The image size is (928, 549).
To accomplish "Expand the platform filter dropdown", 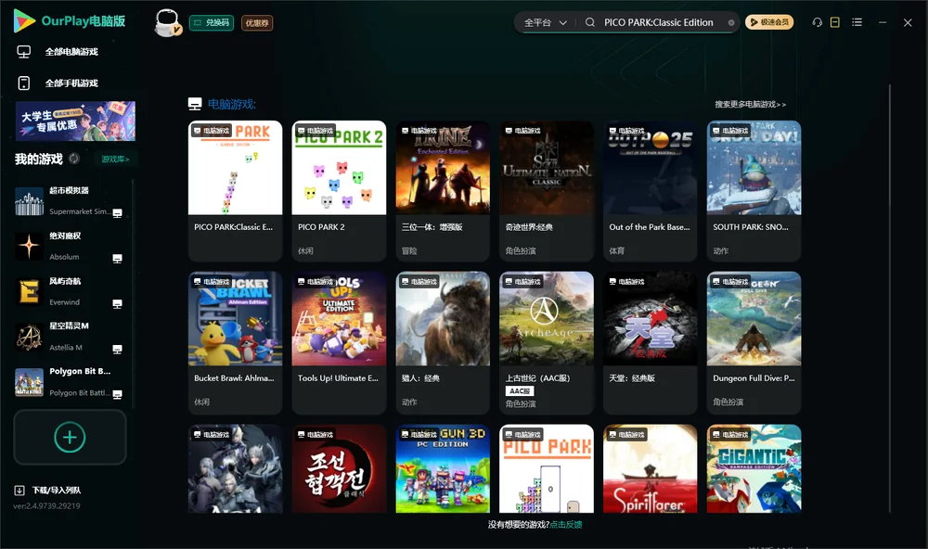I will (x=545, y=22).
